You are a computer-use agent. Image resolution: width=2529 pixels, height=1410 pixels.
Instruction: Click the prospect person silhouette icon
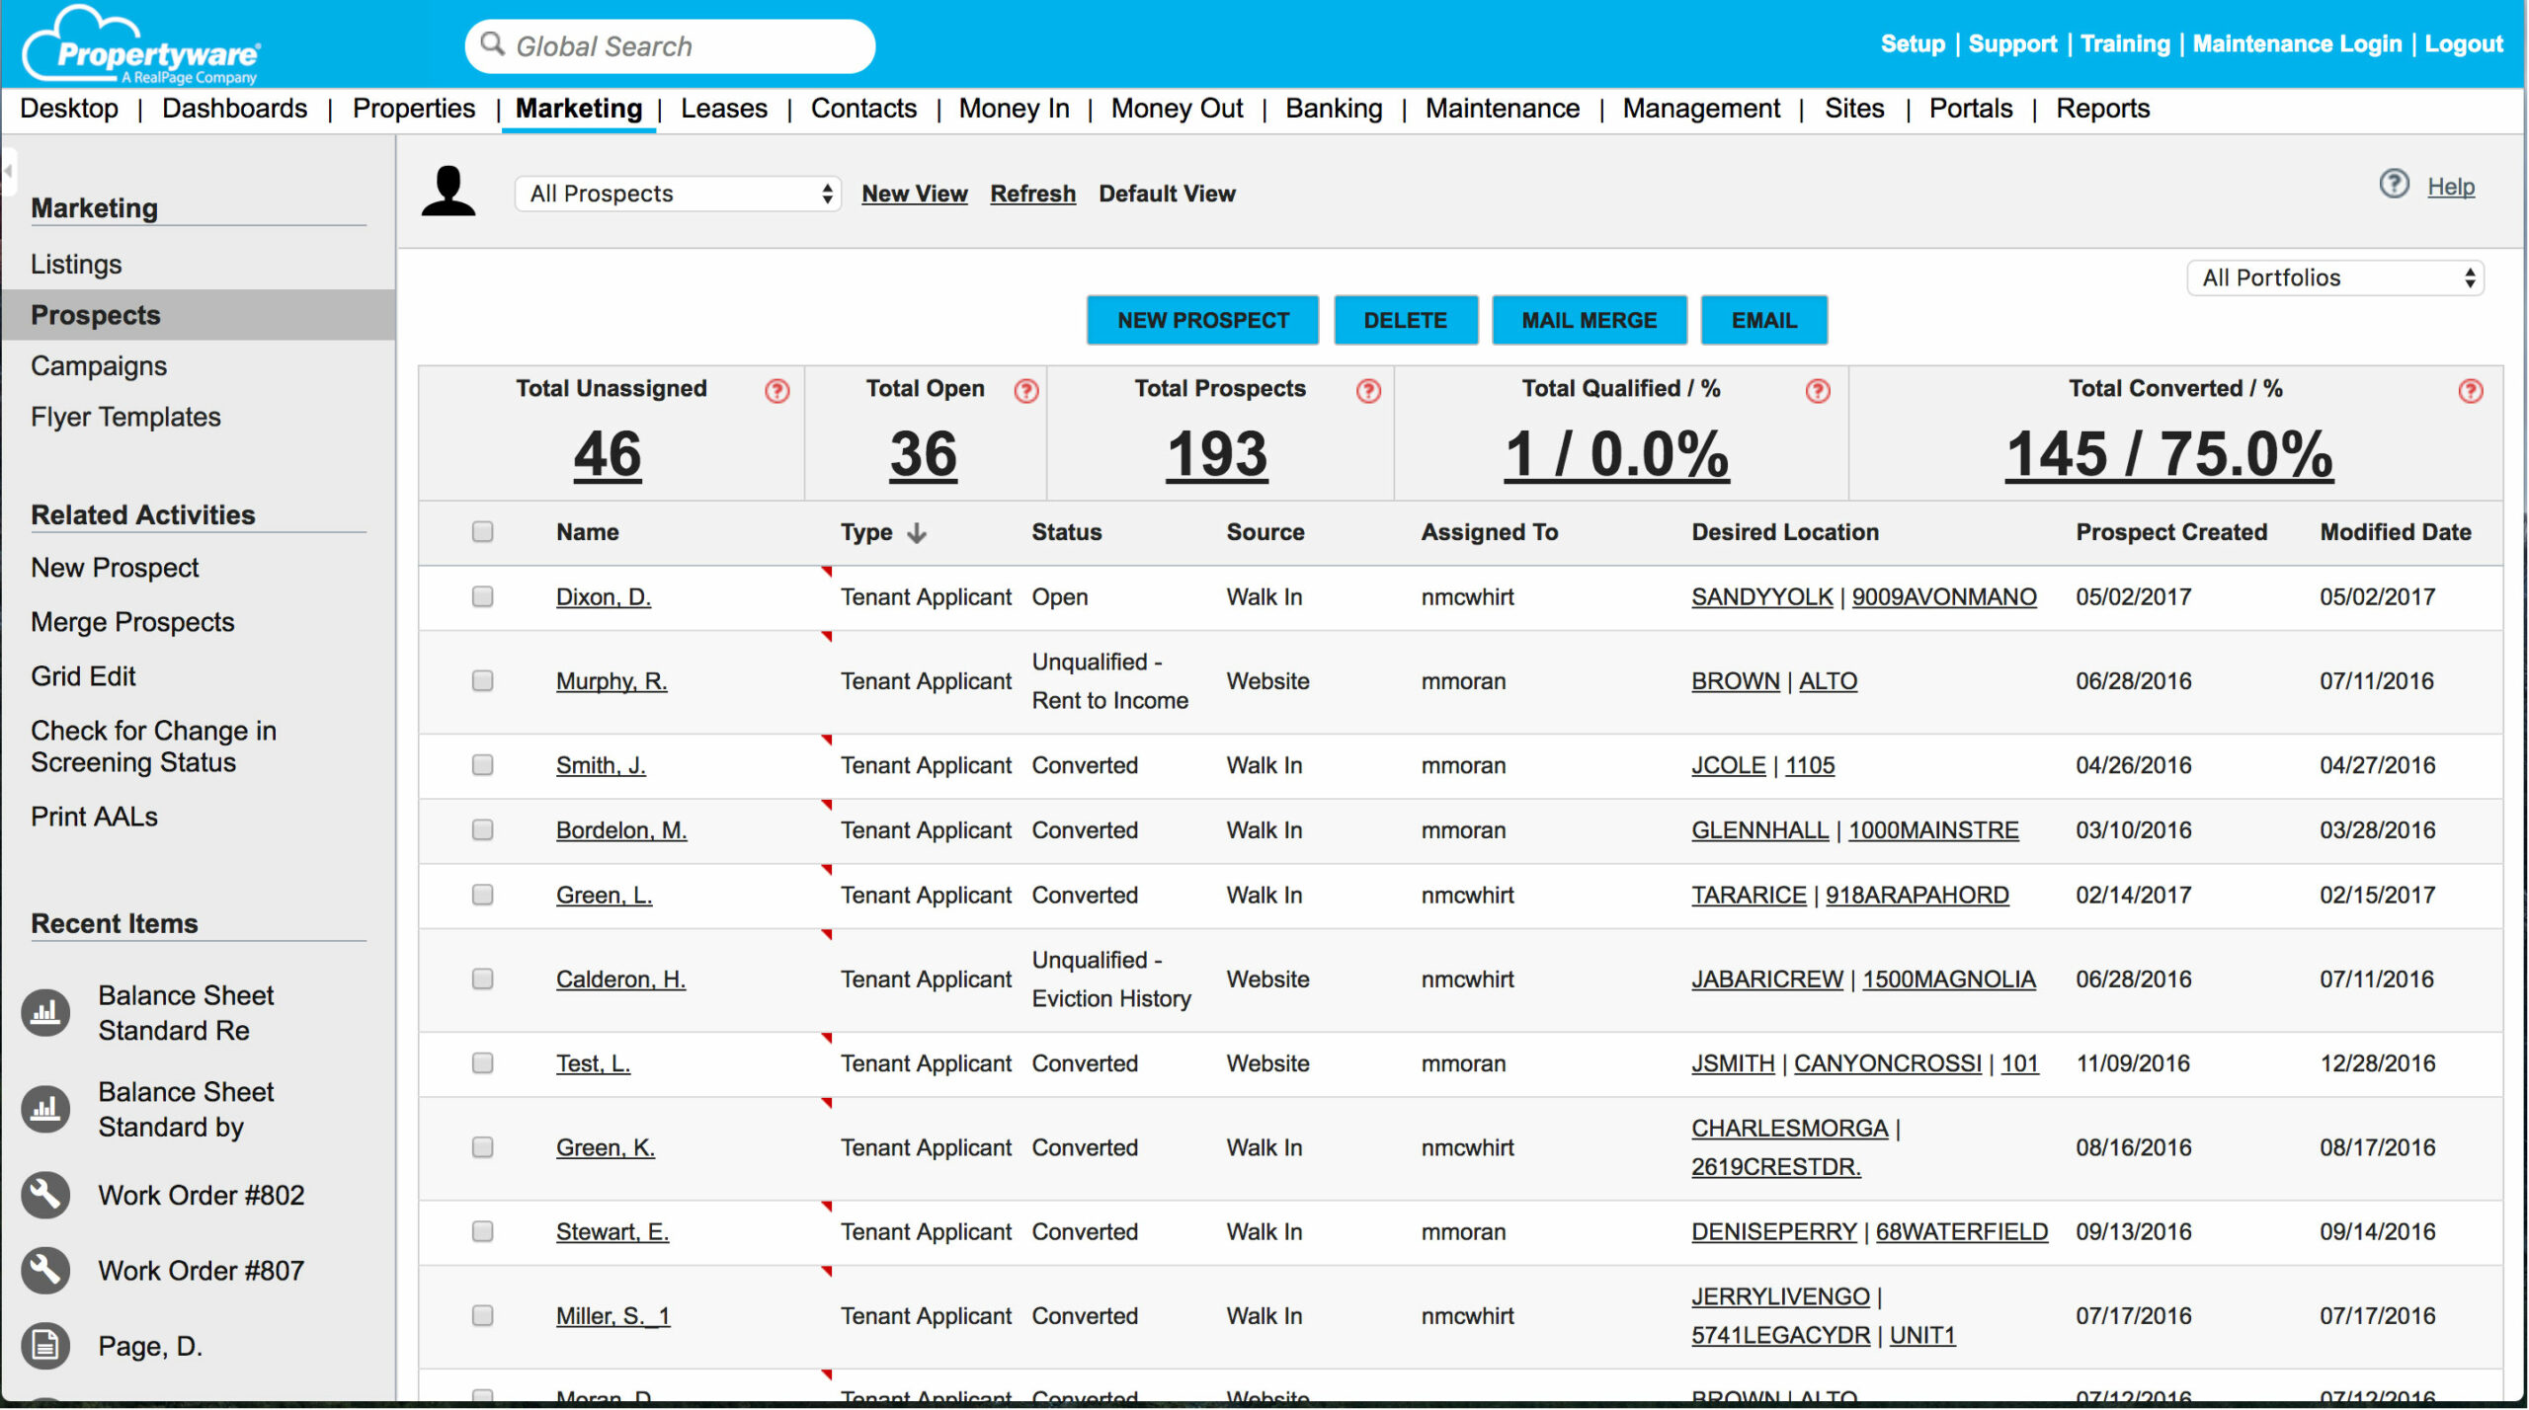(449, 192)
